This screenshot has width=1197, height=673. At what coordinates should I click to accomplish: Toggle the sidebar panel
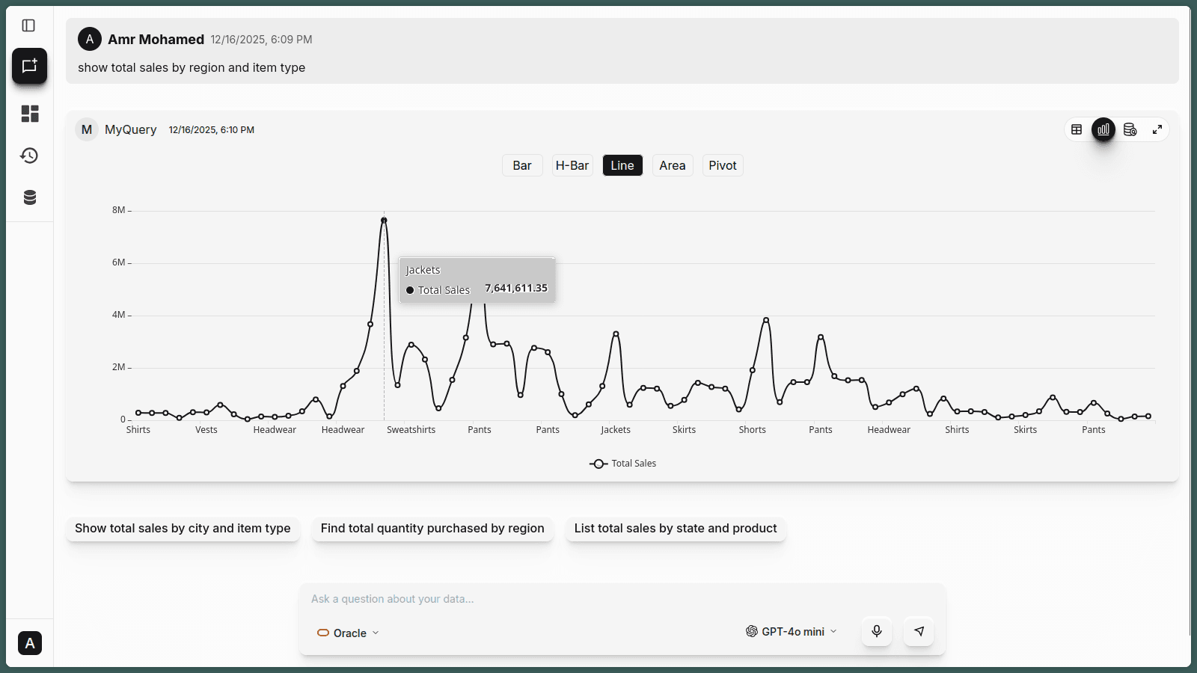tap(30, 25)
